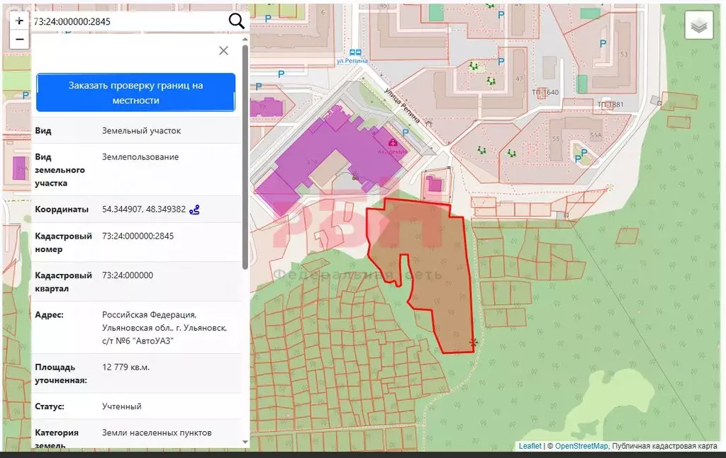The height and width of the screenshot is (458, 726).
Task: Click the star marker at parcel's bottom corner
Action: [473, 343]
